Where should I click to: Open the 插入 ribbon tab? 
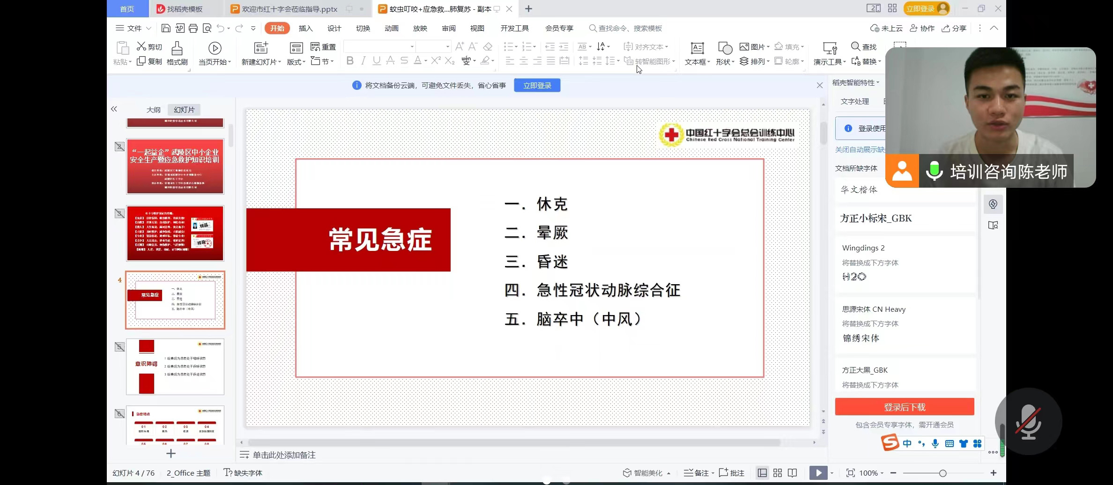305,29
